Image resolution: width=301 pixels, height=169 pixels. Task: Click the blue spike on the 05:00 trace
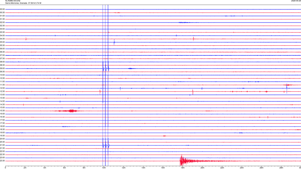(x=114, y=42)
